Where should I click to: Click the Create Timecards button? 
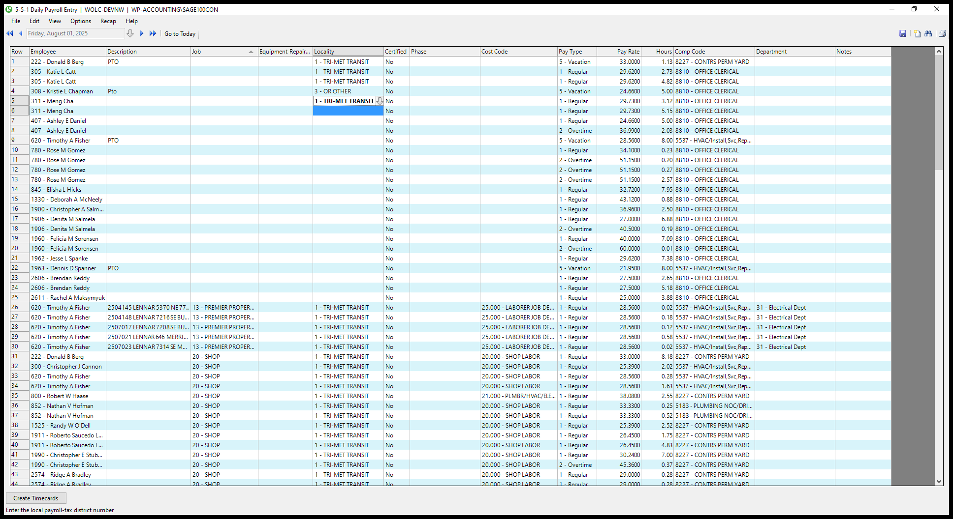pyautogui.click(x=36, y=498)
